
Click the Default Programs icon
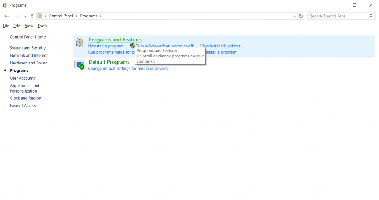click(79, 65)
